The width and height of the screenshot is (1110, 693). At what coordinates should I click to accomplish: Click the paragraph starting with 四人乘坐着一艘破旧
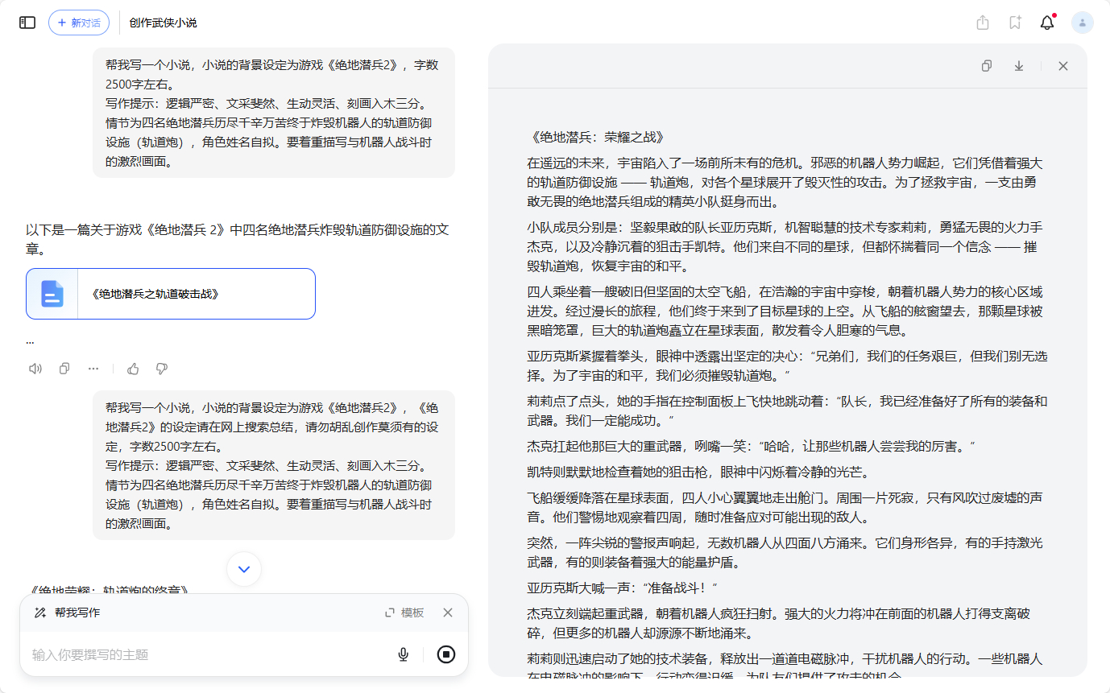[786, 311]
